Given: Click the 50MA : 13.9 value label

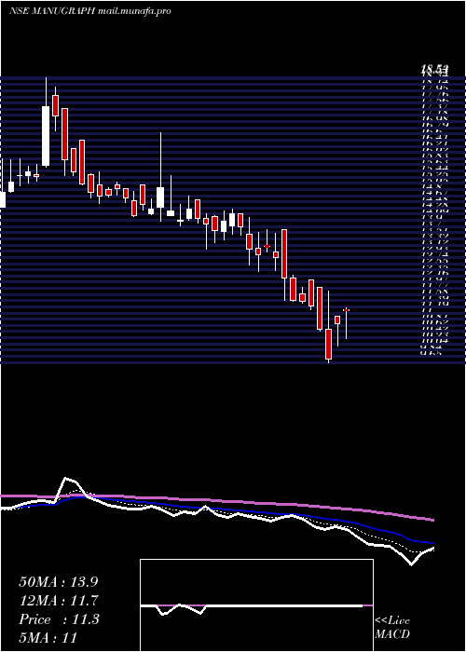Looking at the screenshot, I should [x=59, y=582].
